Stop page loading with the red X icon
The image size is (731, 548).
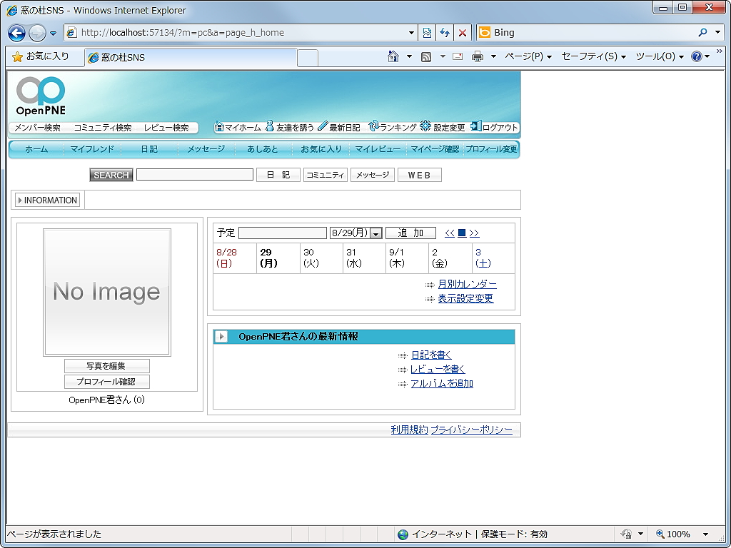pos(463,32)
